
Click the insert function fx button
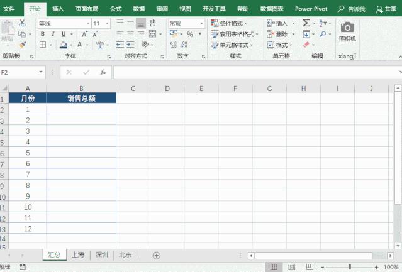click(103, 72)
